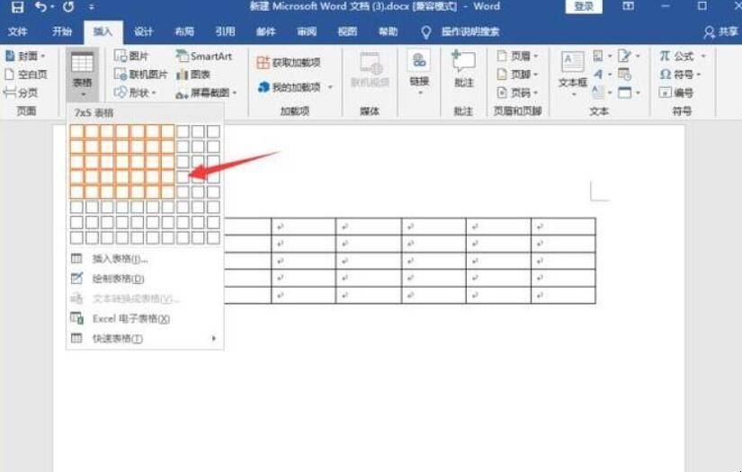Viewport: 742px width, 472px height.
Task: Click the 登录 (Sign in) button
Action: [584, 6]
